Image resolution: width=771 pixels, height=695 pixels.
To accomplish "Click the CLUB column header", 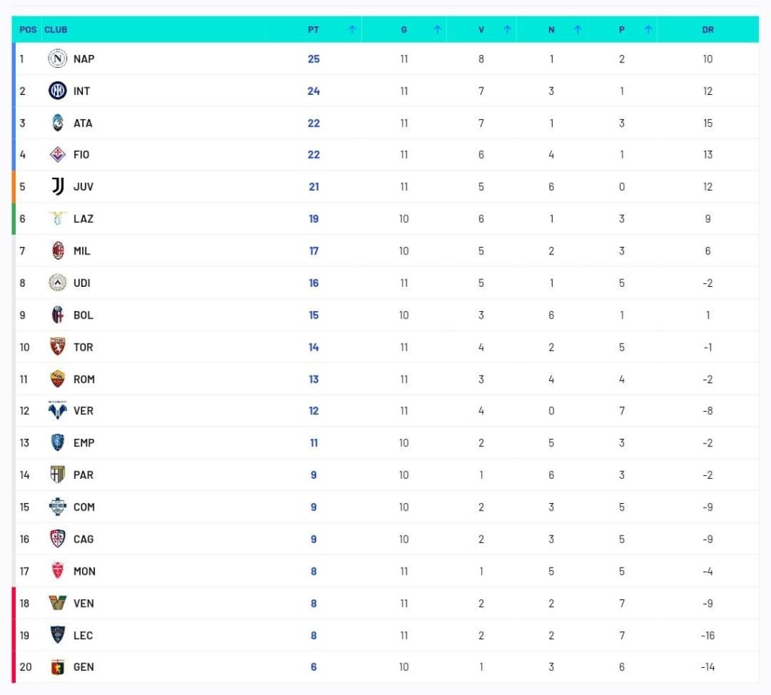I will pos(56,29).
